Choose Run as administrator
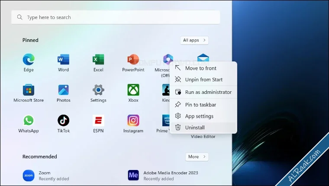 203,92
